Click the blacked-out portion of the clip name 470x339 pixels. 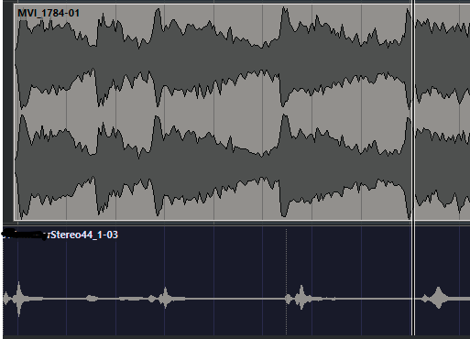26,235
